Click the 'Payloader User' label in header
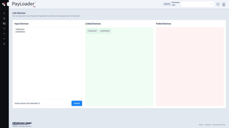 point(175,4)
